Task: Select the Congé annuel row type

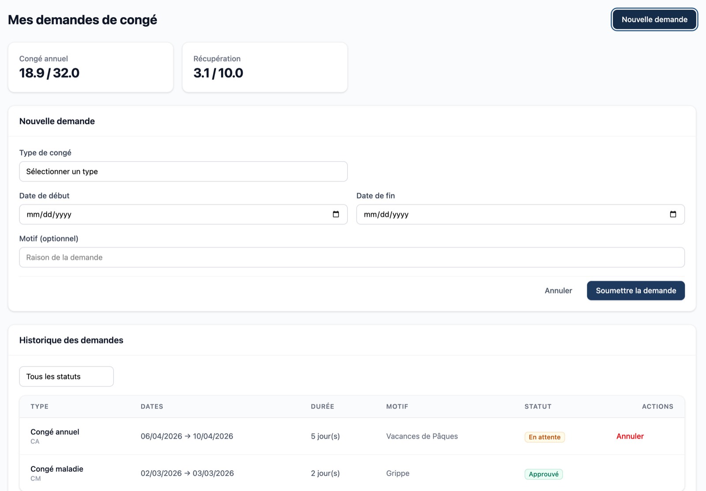Action: (x=55, y=432)
